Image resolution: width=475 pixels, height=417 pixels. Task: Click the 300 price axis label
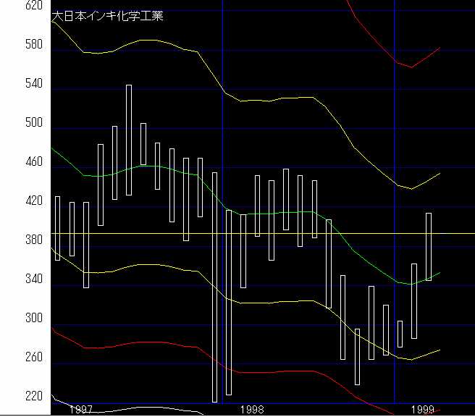[14, 319]
